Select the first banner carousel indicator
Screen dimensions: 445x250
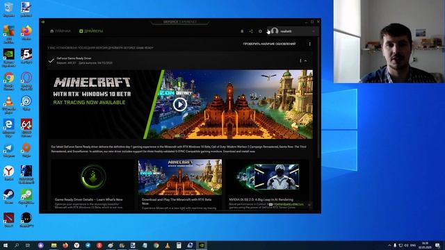(177, 136)
